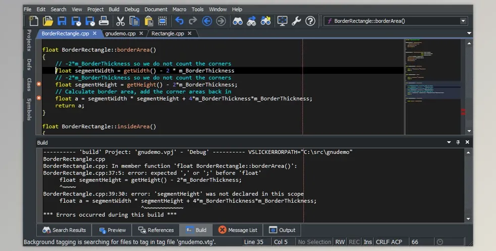Open CRLF ACP encoding selector
Screen dimensions: 496x251
[x=389, y=242]
